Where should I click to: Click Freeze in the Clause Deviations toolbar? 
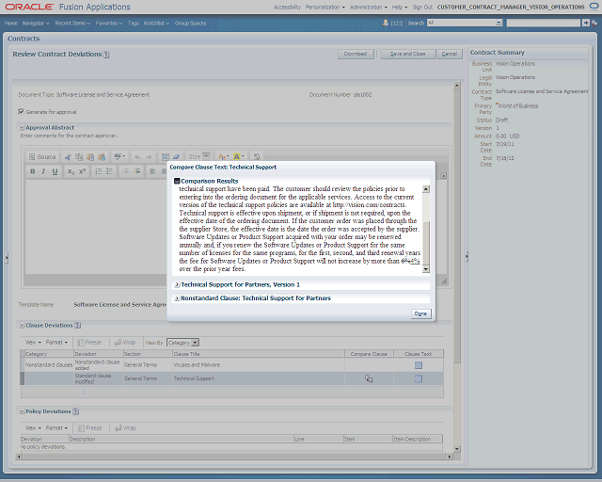point(90,342)
